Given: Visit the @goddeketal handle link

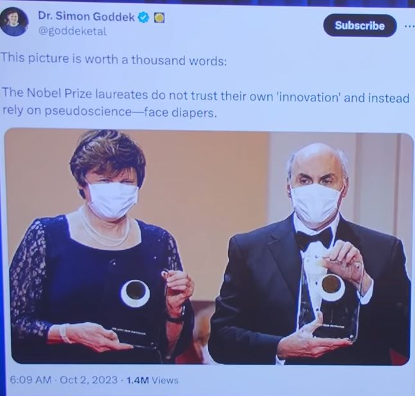Looking at the screenshot, I should (x=72, y=31).
